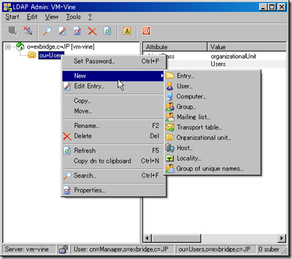The image size is (292, 259).
Task: Click the orange schema toolbar icon
Action: [127, 31]
